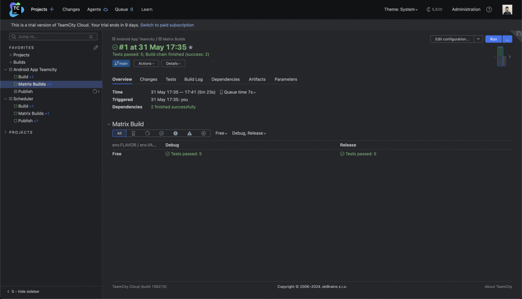Focus the Jump to search field

[53, 37]
